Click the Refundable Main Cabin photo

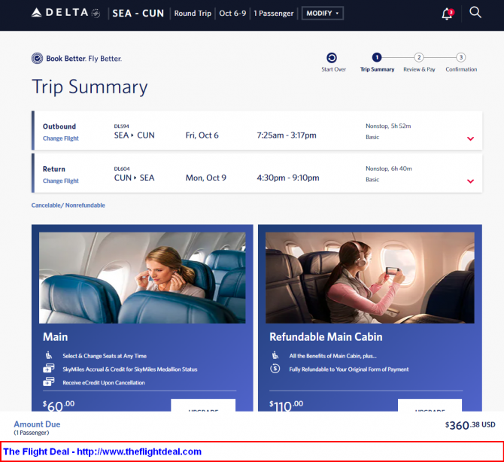(x=369, y=278)
